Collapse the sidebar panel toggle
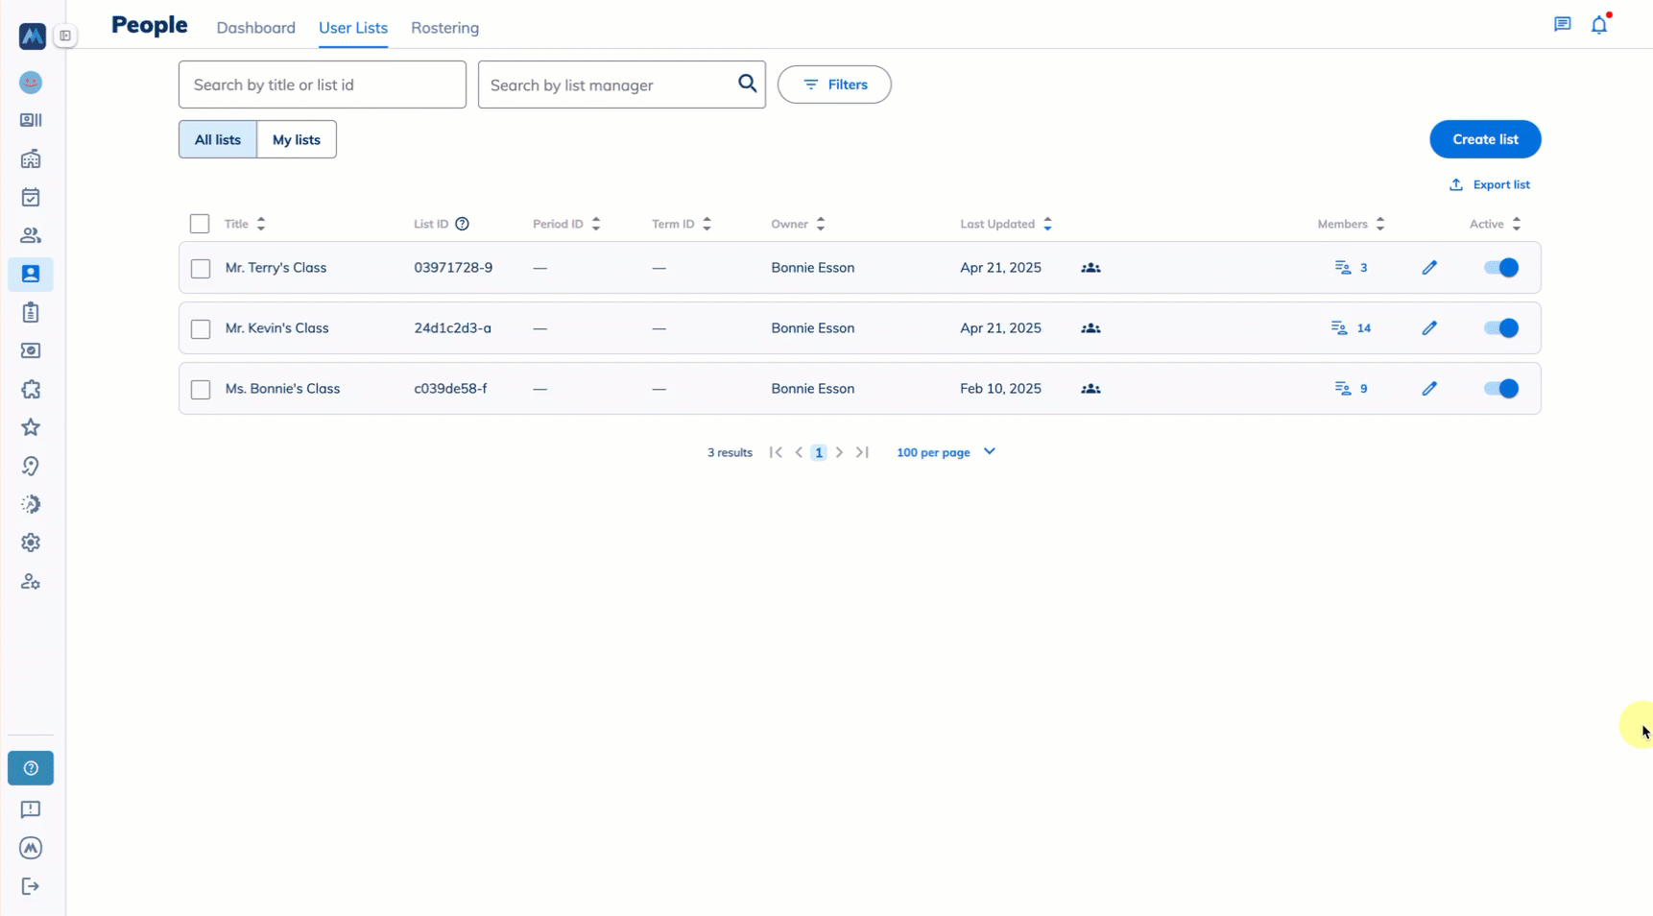 [65, 36]
